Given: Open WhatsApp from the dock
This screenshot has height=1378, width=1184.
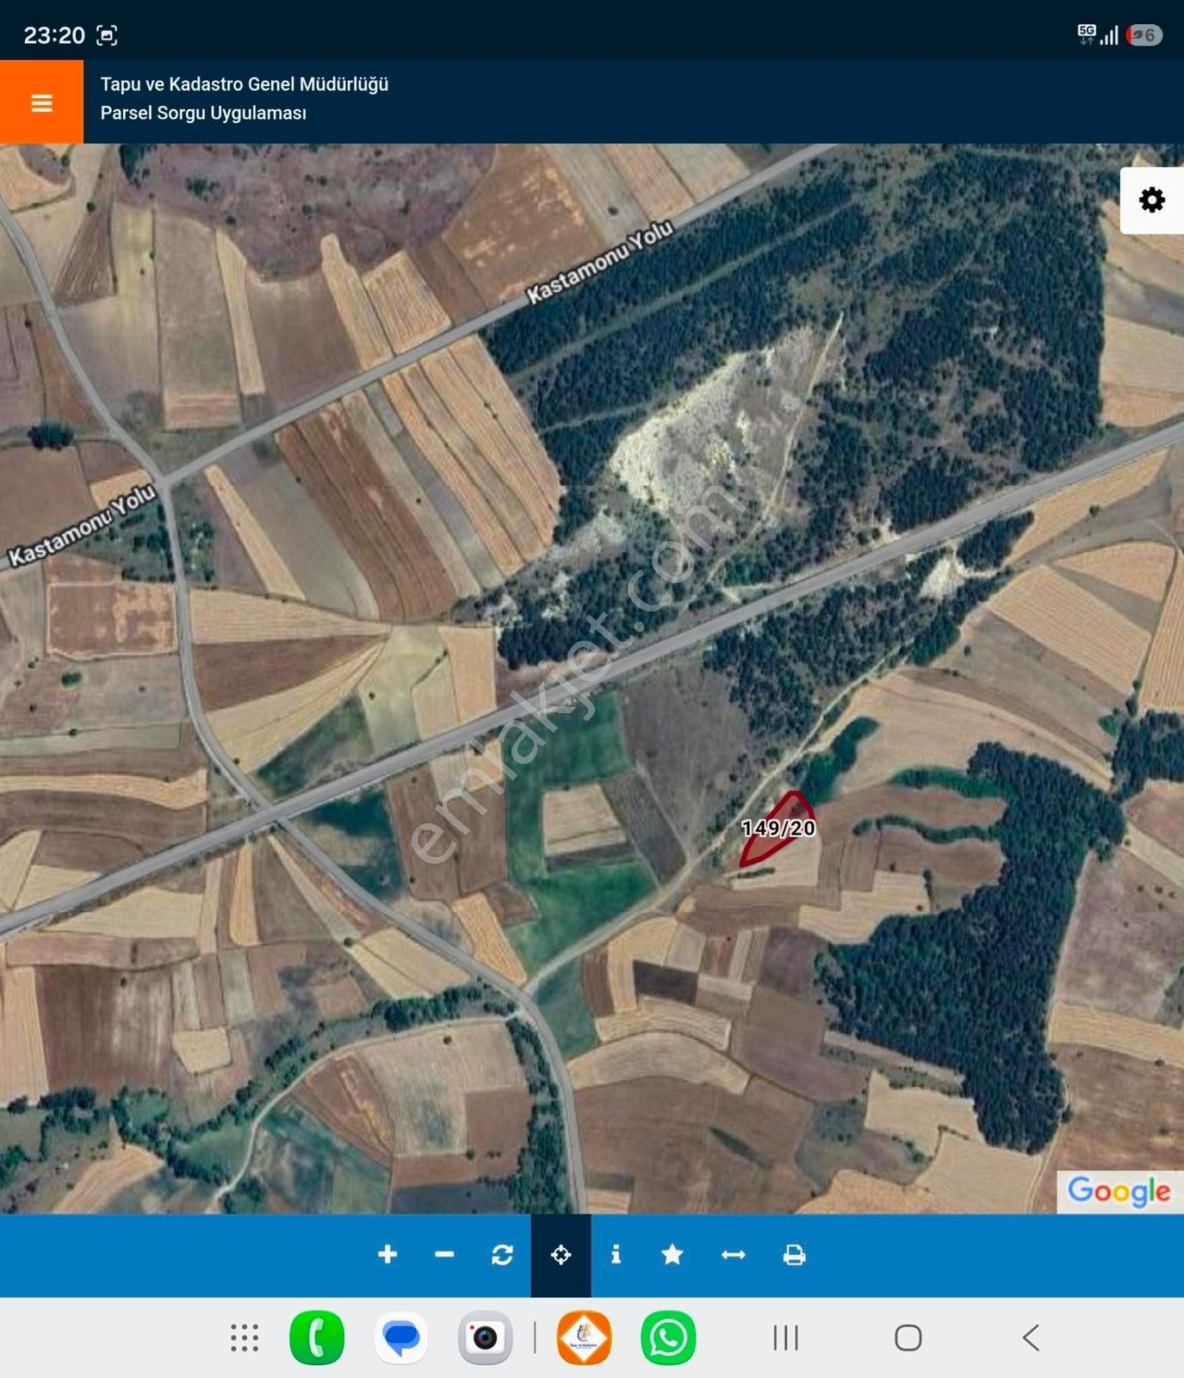Looking at the screenshot, I should [668, 1338].
